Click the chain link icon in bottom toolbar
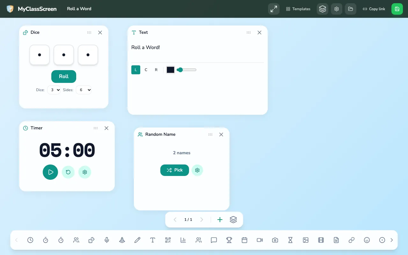This screenshot has height=255, width=408. point(352,240)
